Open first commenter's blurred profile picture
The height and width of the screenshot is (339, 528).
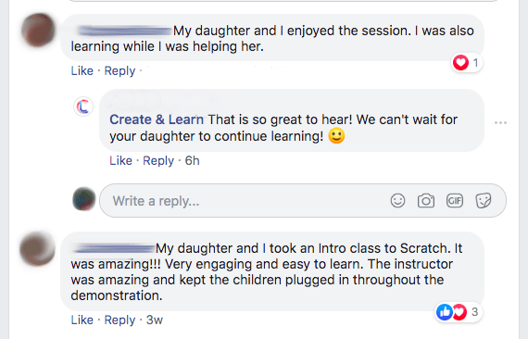pos(38,30)
